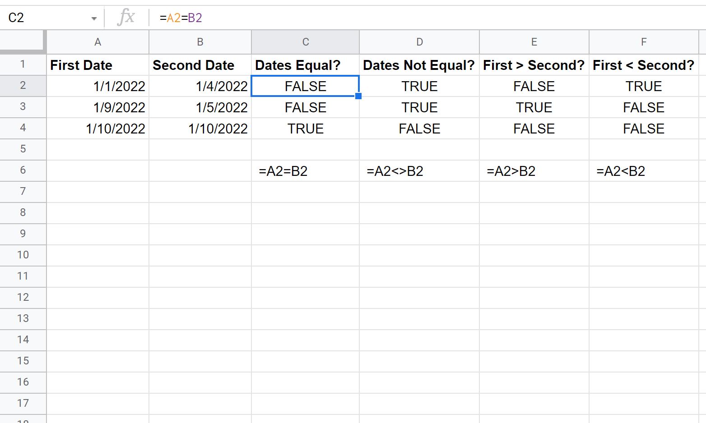Select column A header
The height and width of the screenshot is (423, 706).
(x=98, y=42)
